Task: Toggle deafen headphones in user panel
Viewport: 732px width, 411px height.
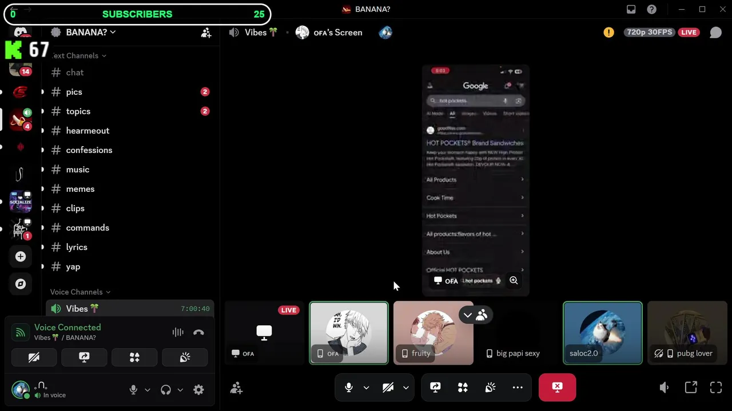Action: (166, 390)
